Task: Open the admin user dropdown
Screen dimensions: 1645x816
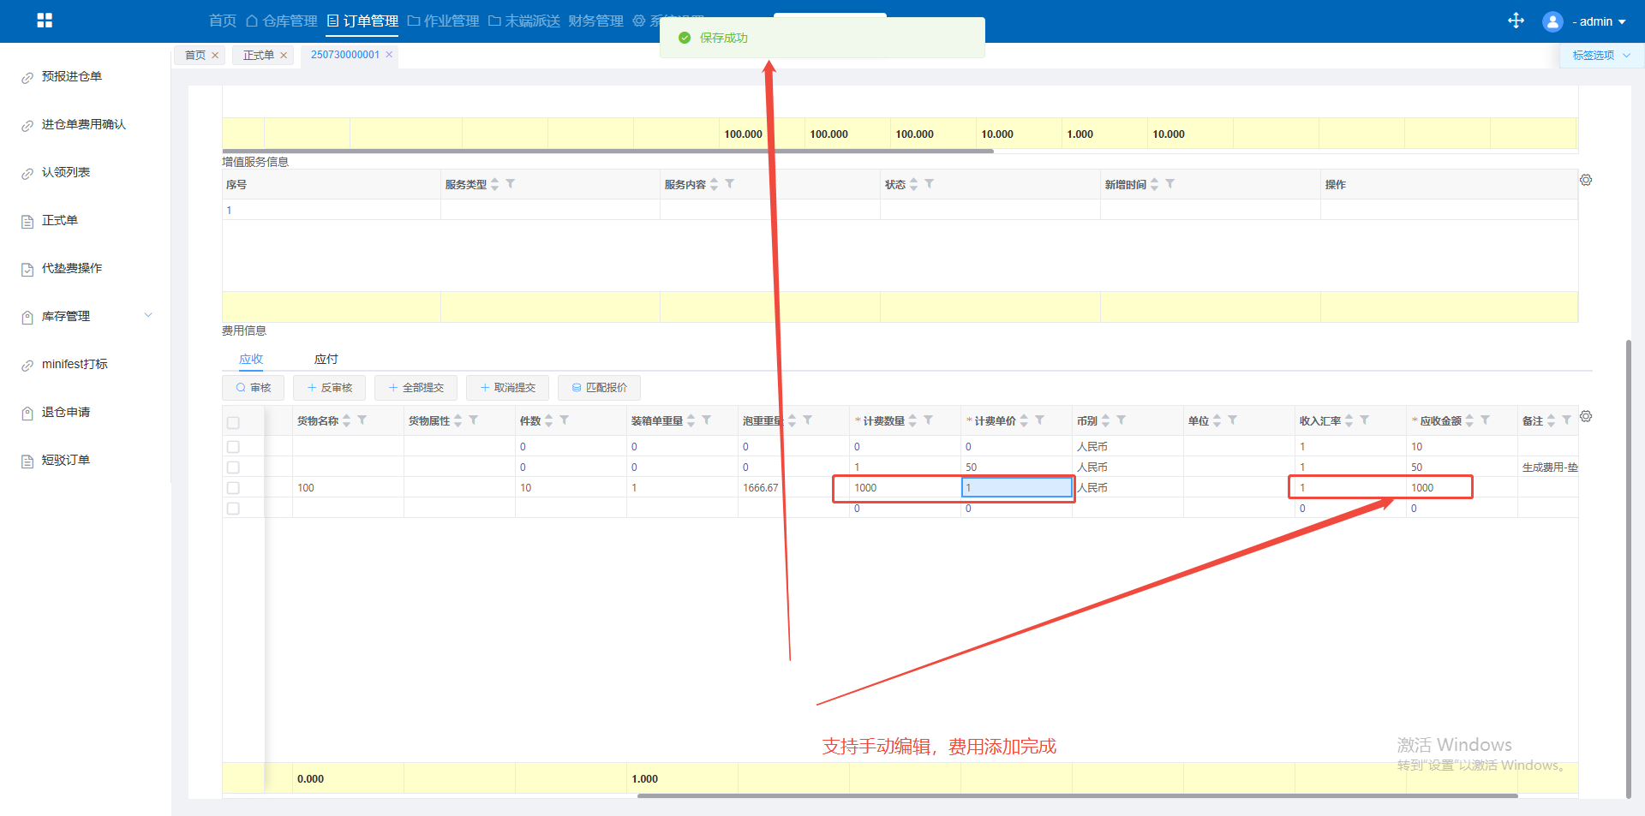Action: [1597, 21]
